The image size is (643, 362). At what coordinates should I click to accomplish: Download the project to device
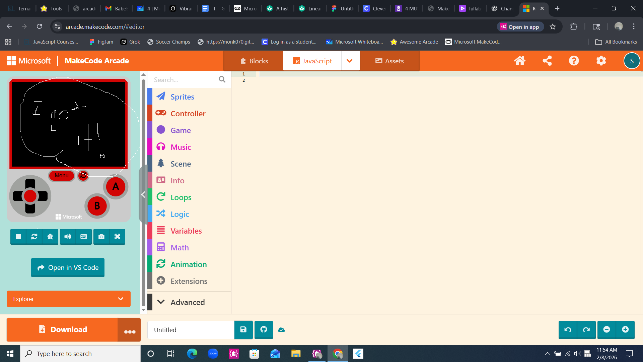tap(63, 330)
